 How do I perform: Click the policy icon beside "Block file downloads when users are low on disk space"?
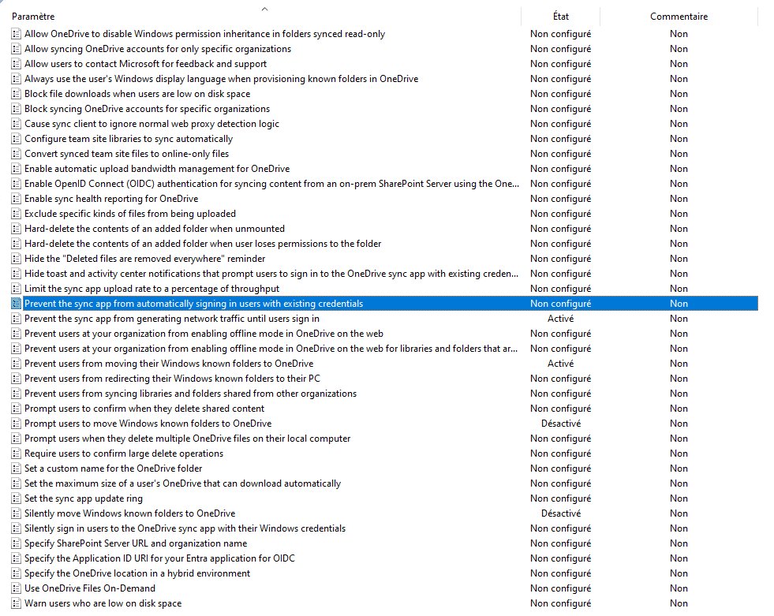17,94
